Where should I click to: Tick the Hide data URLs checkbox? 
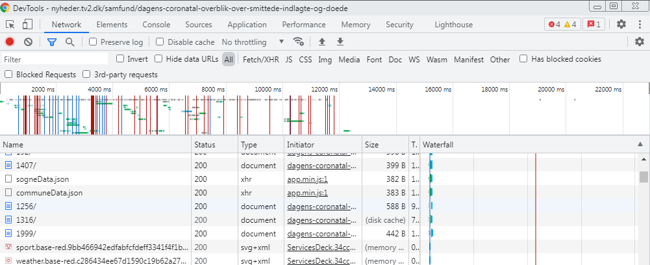(x=158, y=59)
